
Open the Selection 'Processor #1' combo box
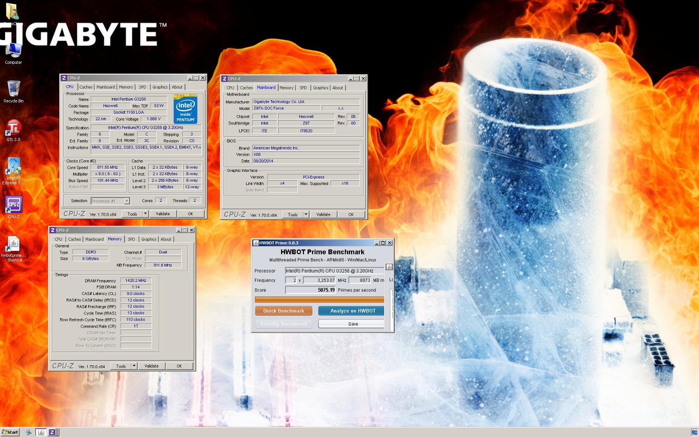[110, 201]
